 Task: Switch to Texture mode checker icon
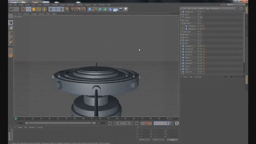click(x=11, y=28)
